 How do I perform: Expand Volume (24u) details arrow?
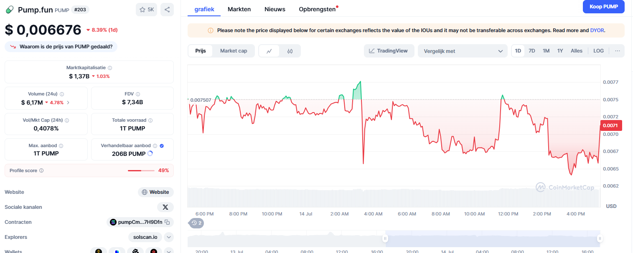click(x=68, y=102)
